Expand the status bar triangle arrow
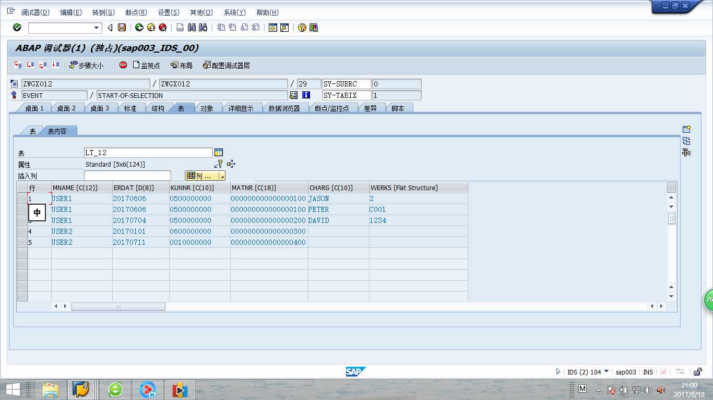This screenshot has height=400, width=713. point(558,372)
